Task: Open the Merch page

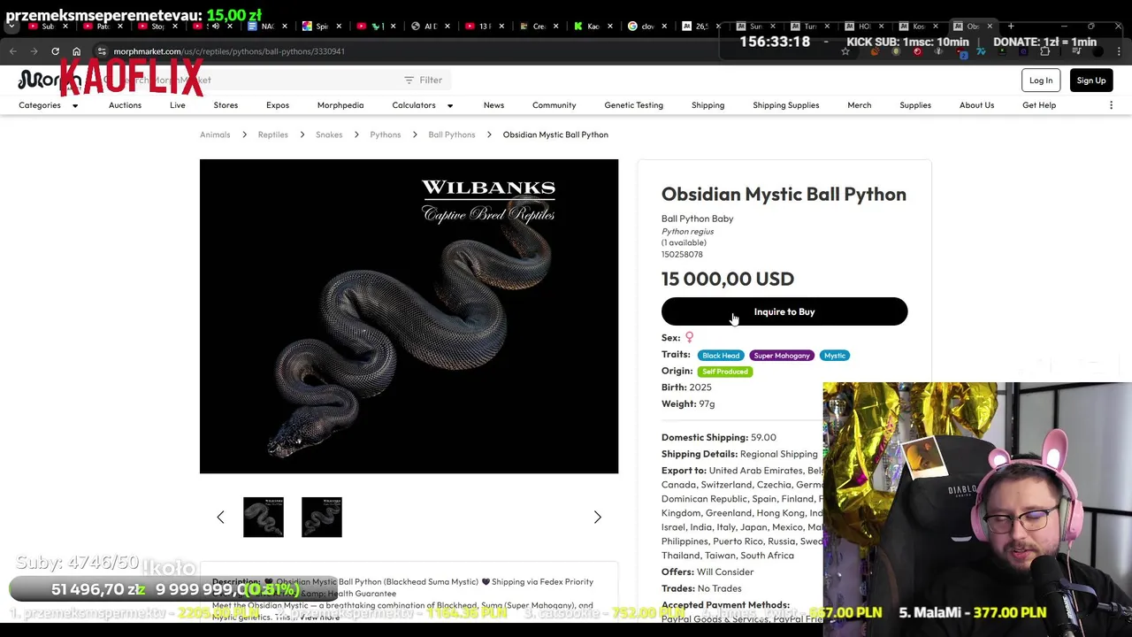Action: click(x=859, y=105)
